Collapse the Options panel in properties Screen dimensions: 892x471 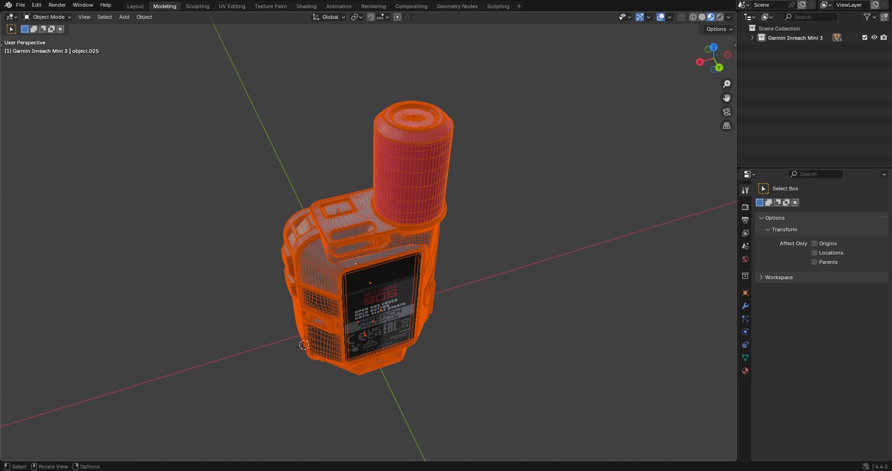click(x=761, y=218)
